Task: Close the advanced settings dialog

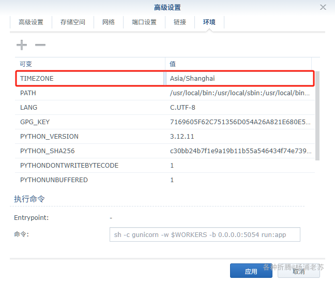Action: click(x=323, y=7)
